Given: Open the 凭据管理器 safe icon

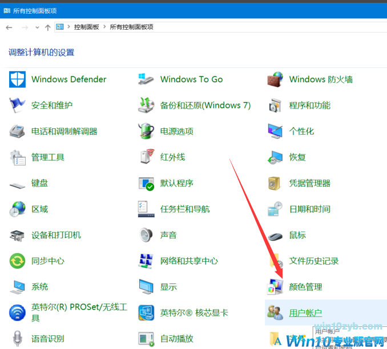Looking at the screenshot, I should [274, 183].
